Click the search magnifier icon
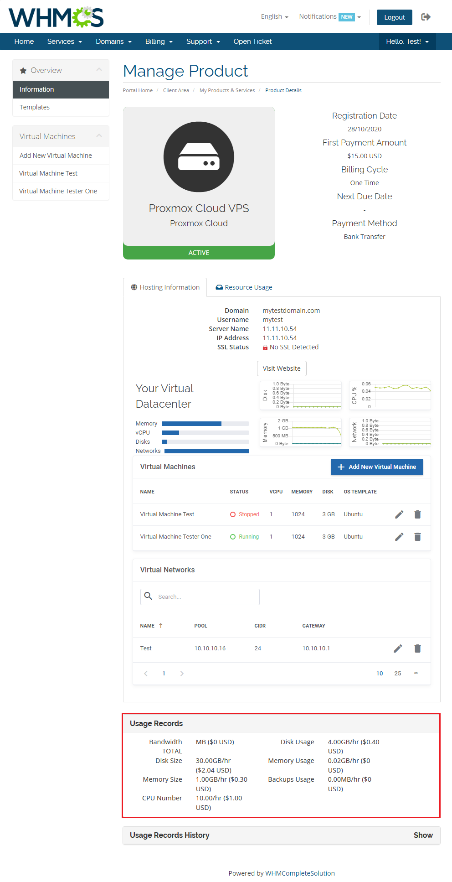The width and height of the screenshot is (452, 882). pos(148,596)
